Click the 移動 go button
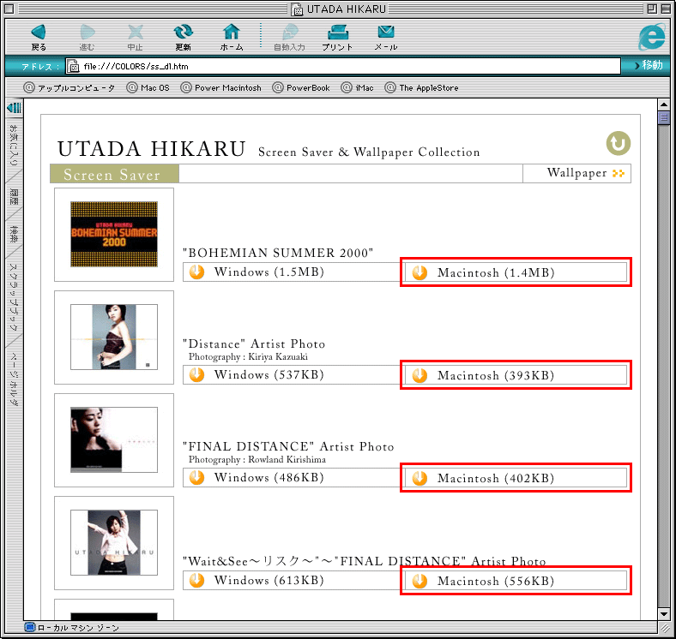 (648, 65)
